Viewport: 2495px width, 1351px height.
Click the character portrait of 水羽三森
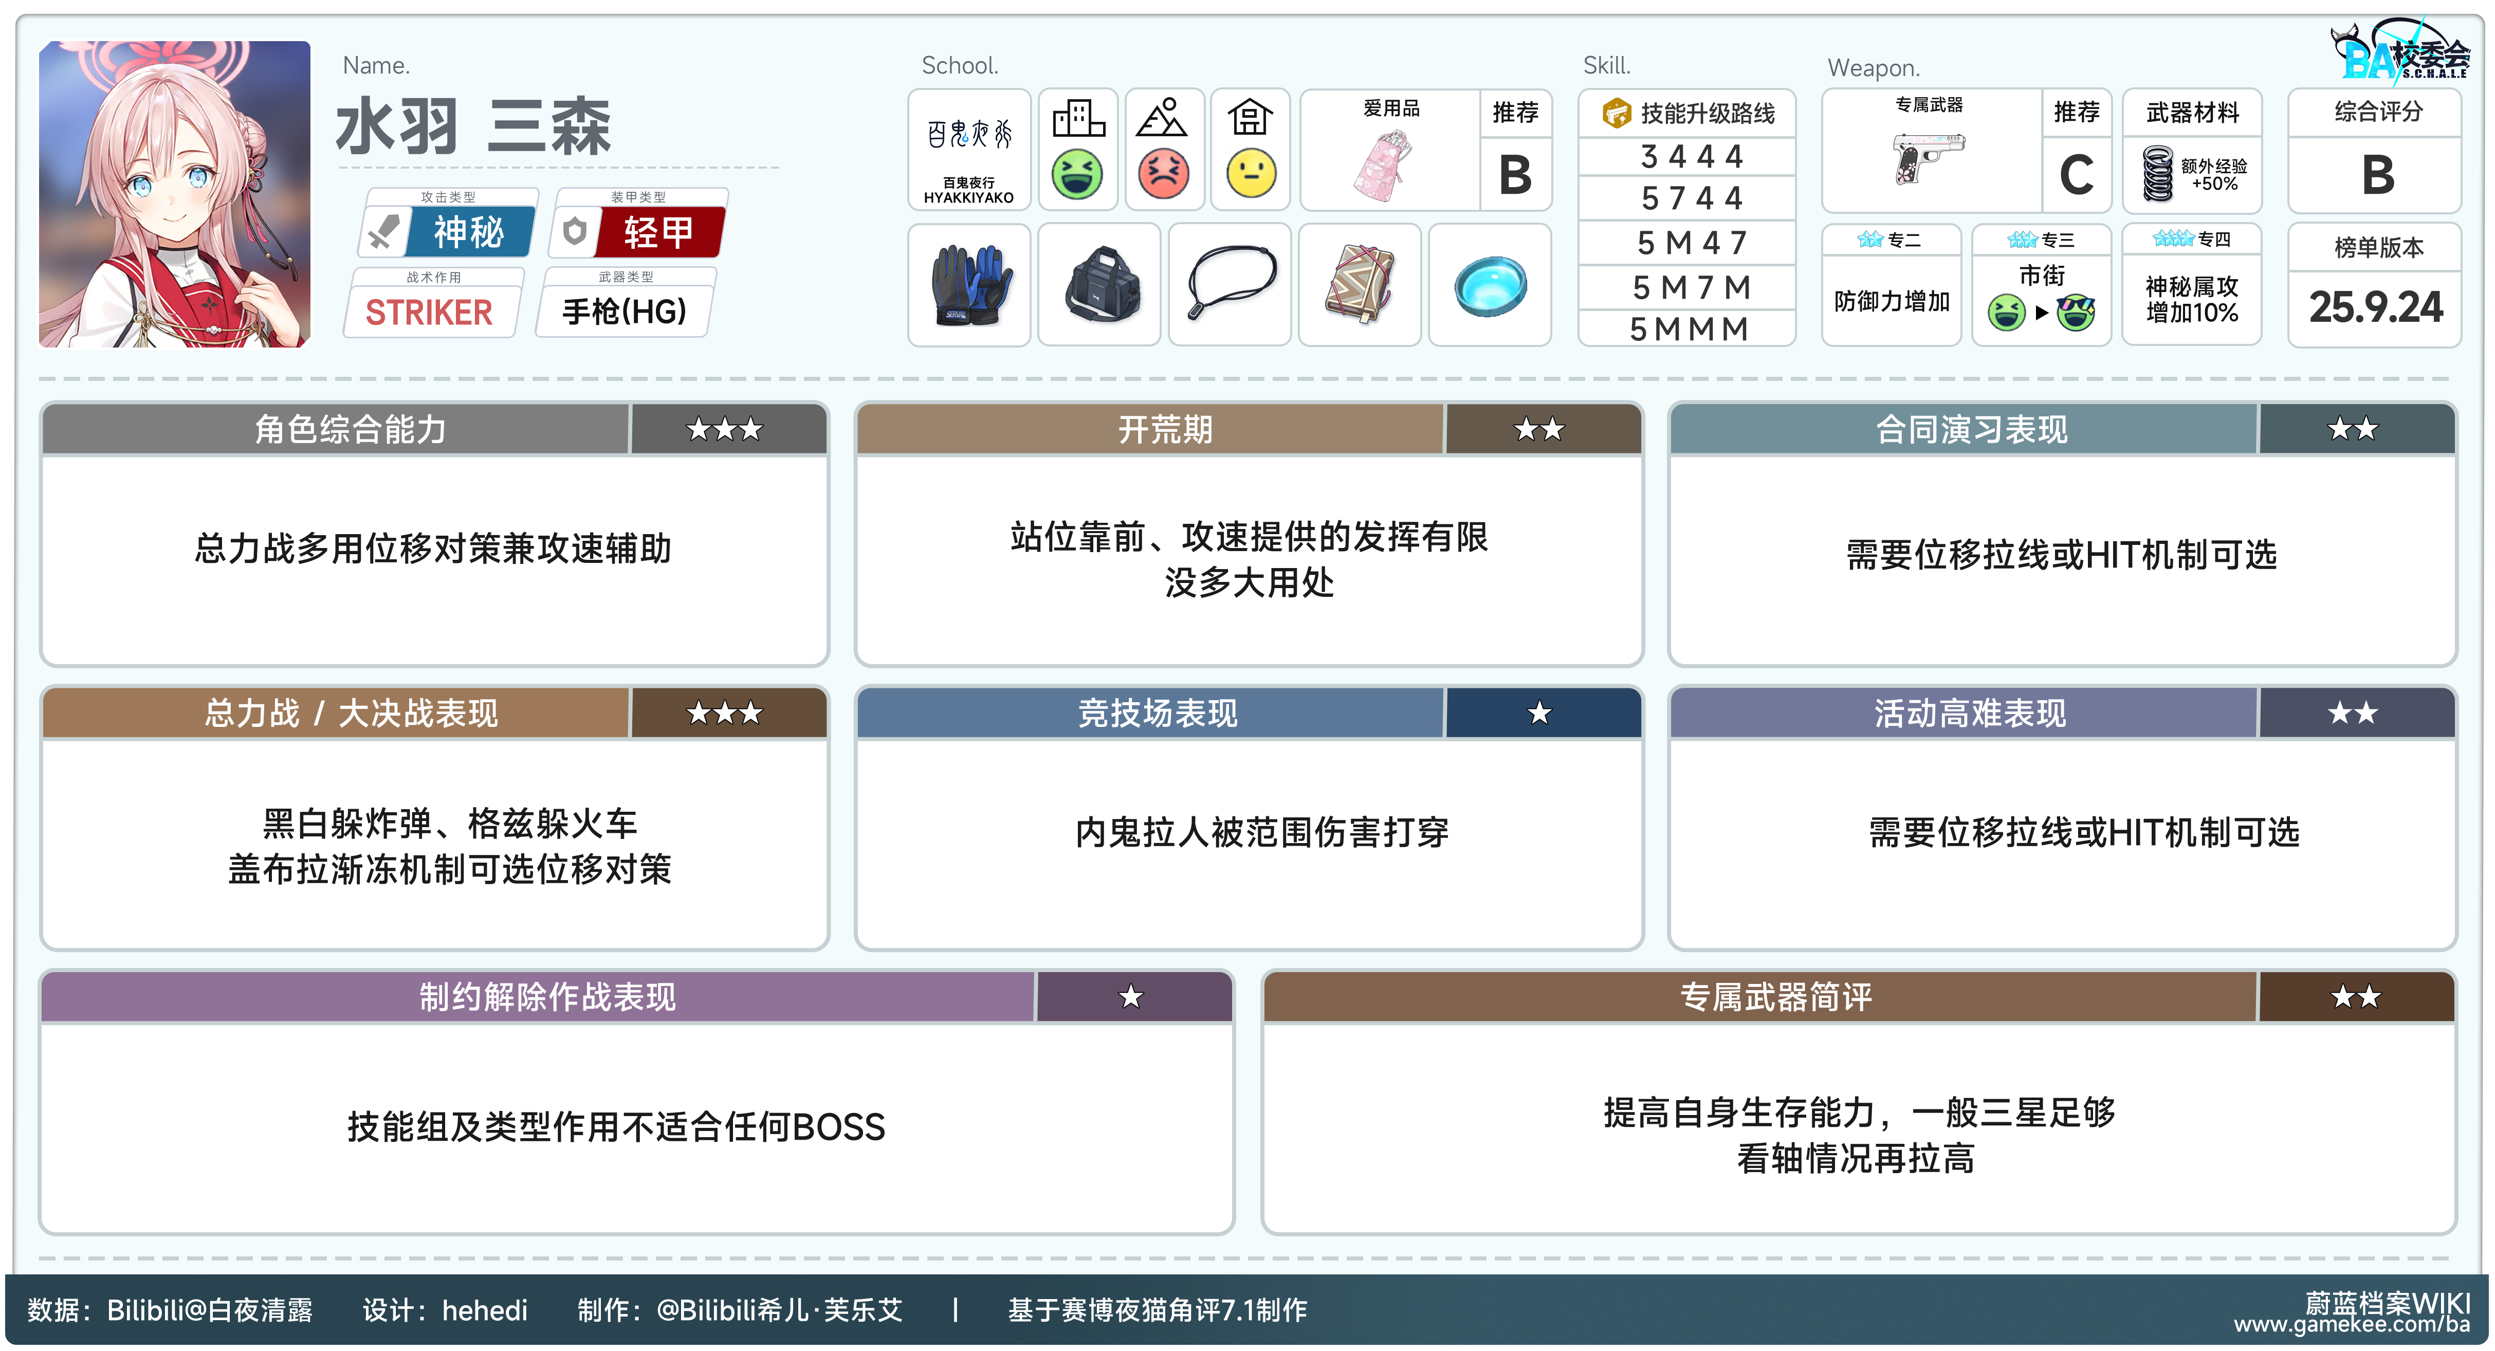click(174, 194)
